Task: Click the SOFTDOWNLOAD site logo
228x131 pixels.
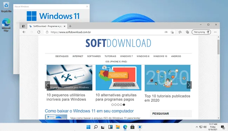Action: click(x=118, y=43)
